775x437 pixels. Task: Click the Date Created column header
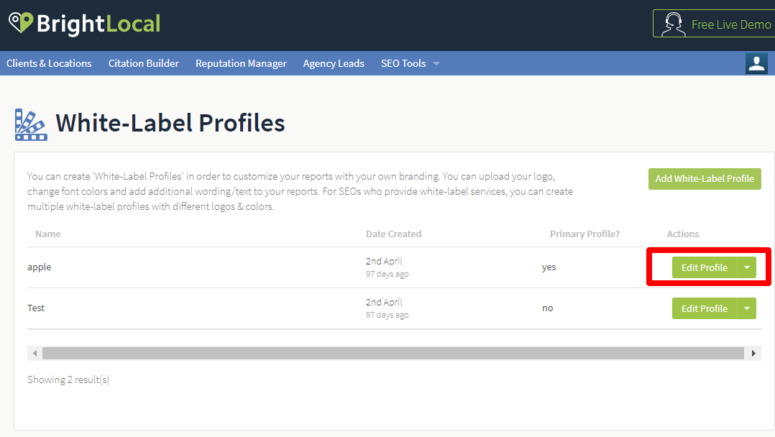click(393, 234)
